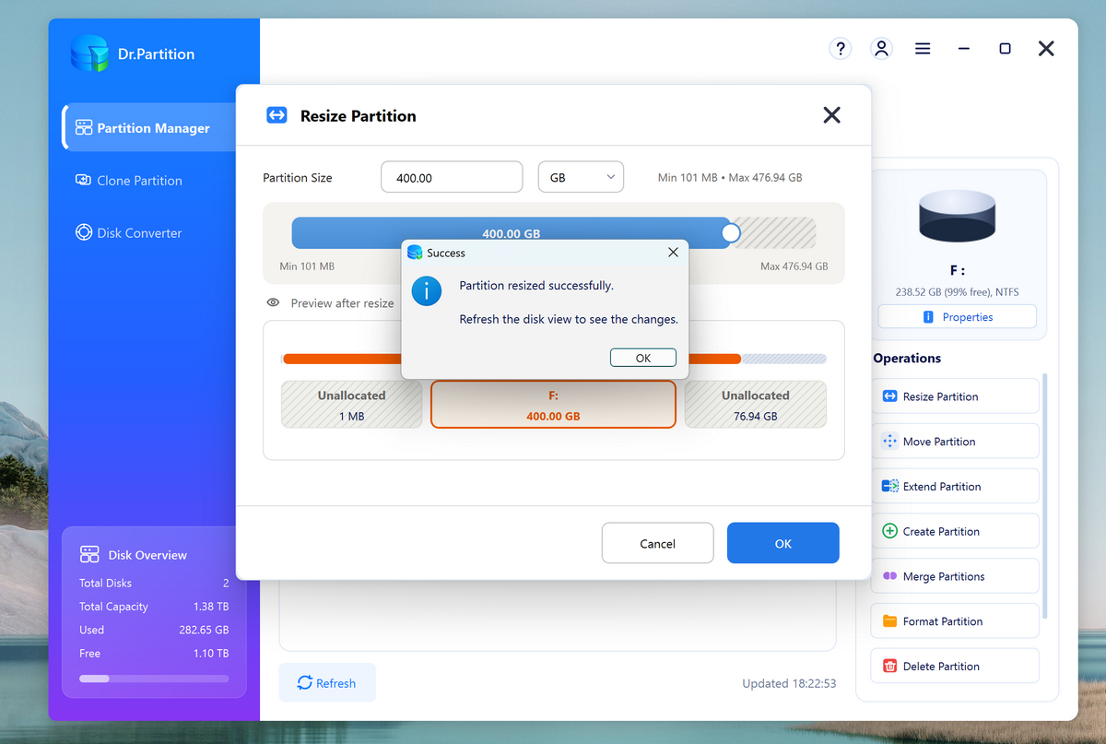Choose the Extend Partition operation

coord(955,486)
